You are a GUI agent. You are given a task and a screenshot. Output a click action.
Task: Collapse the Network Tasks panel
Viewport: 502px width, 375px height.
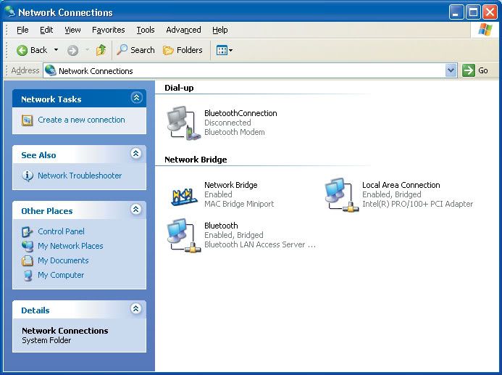point(136,98)
